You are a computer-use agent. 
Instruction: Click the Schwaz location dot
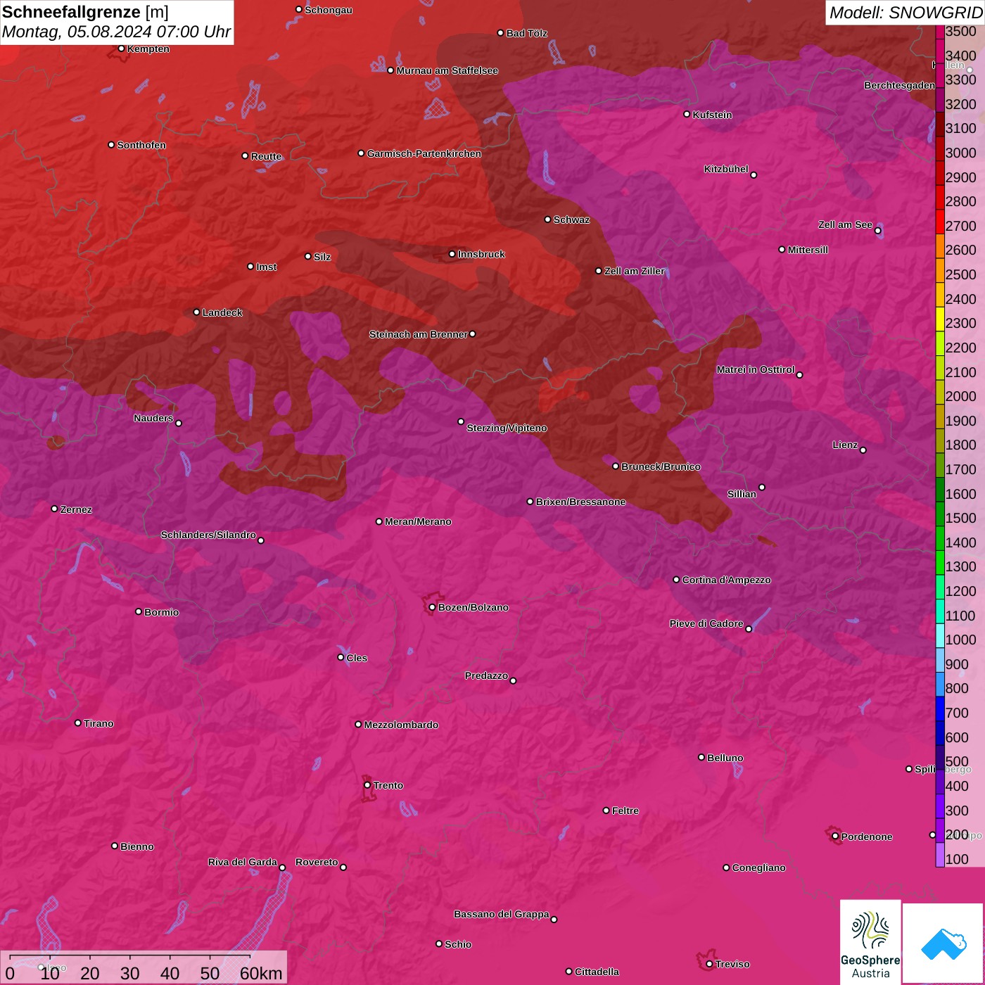click(x=548, y=220)
